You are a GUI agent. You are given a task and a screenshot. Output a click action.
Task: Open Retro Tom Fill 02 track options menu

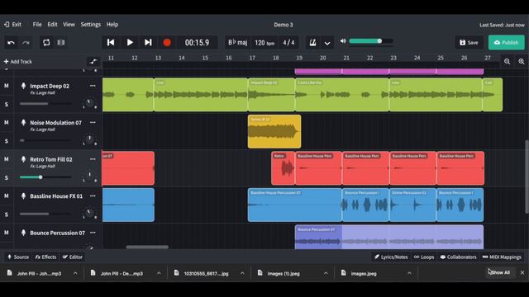[93, 159]
